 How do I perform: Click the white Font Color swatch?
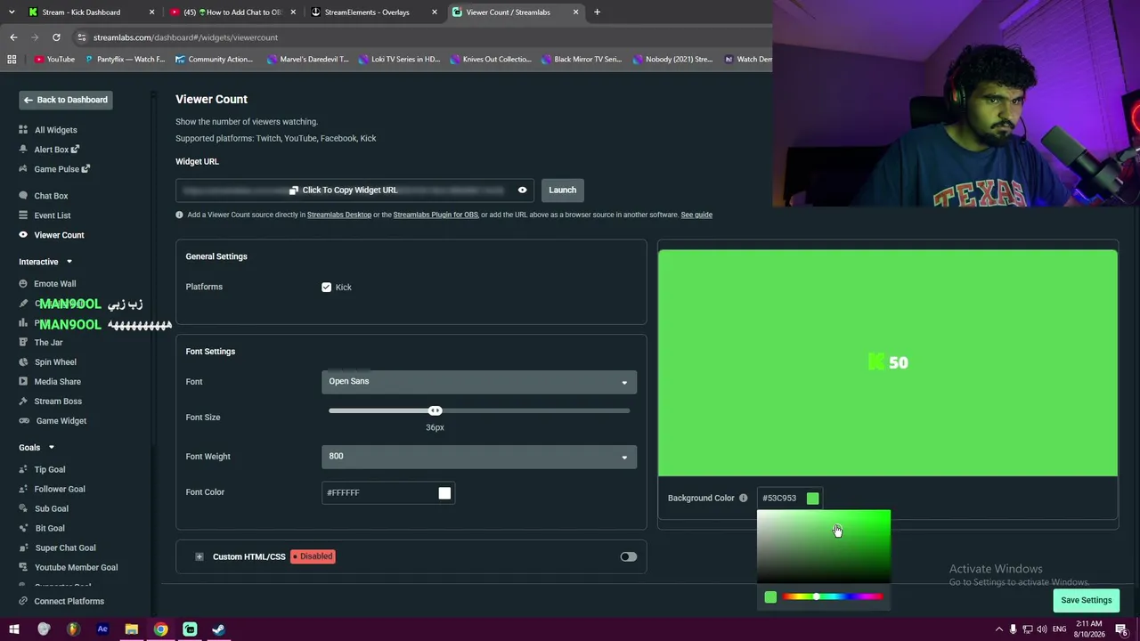point(444,493)
